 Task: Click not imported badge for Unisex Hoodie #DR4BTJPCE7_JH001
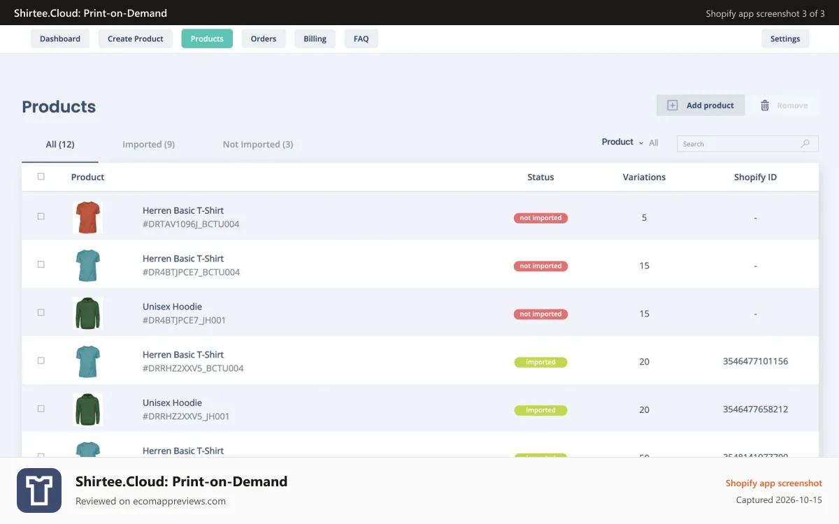click(540, 314)
